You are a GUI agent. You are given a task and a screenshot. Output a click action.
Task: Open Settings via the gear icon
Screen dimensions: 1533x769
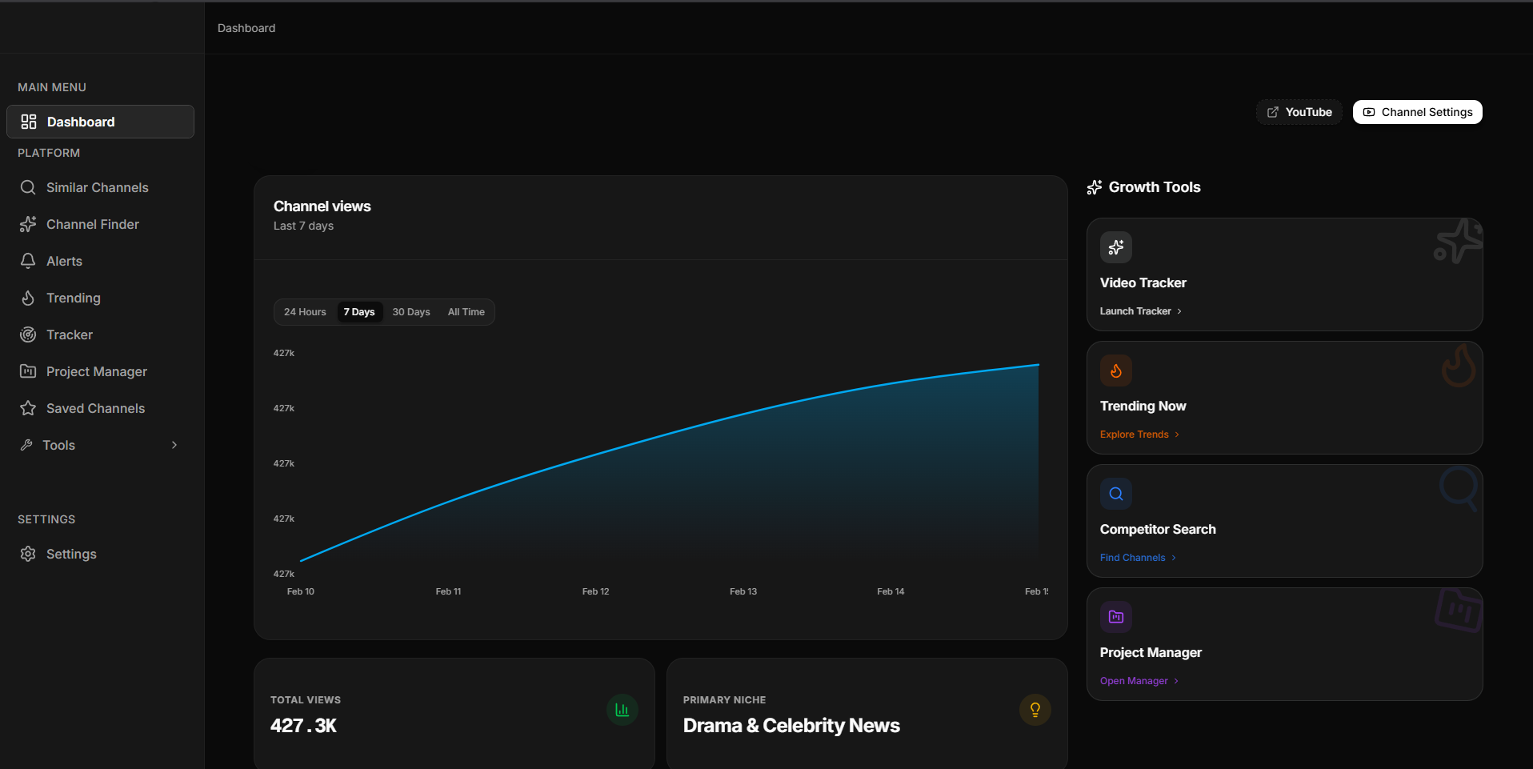pos(28,554)
